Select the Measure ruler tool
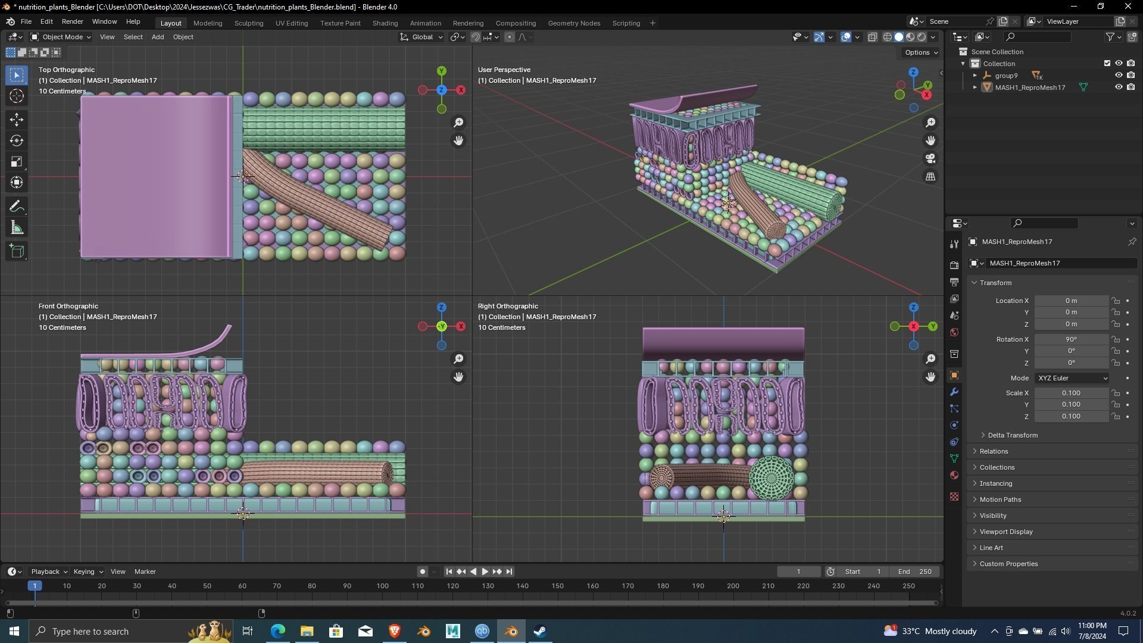This screenshot has width=1143, height=643. point(17,228)
